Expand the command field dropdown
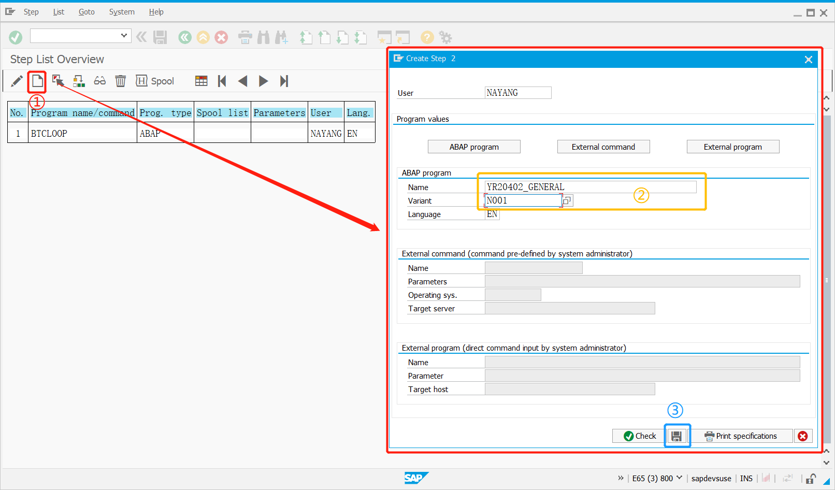 point(124,36)
